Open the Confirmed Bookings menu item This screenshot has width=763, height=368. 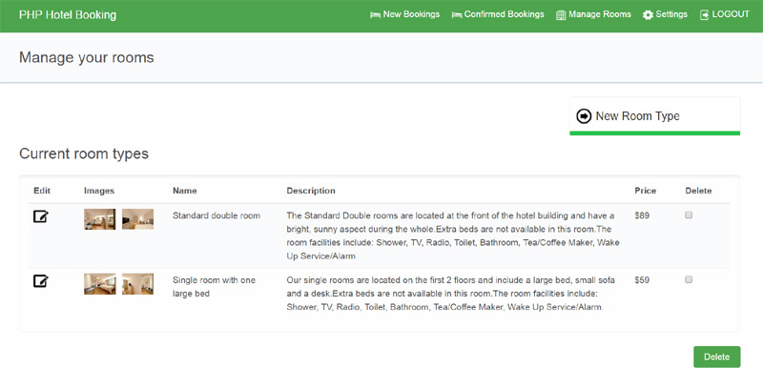(498, 14)
